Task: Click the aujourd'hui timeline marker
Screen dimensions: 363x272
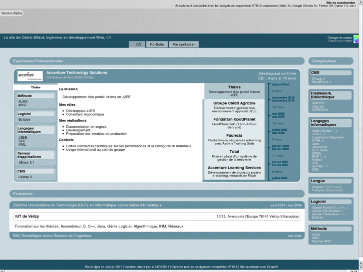Action: click(x=280, y=84)
